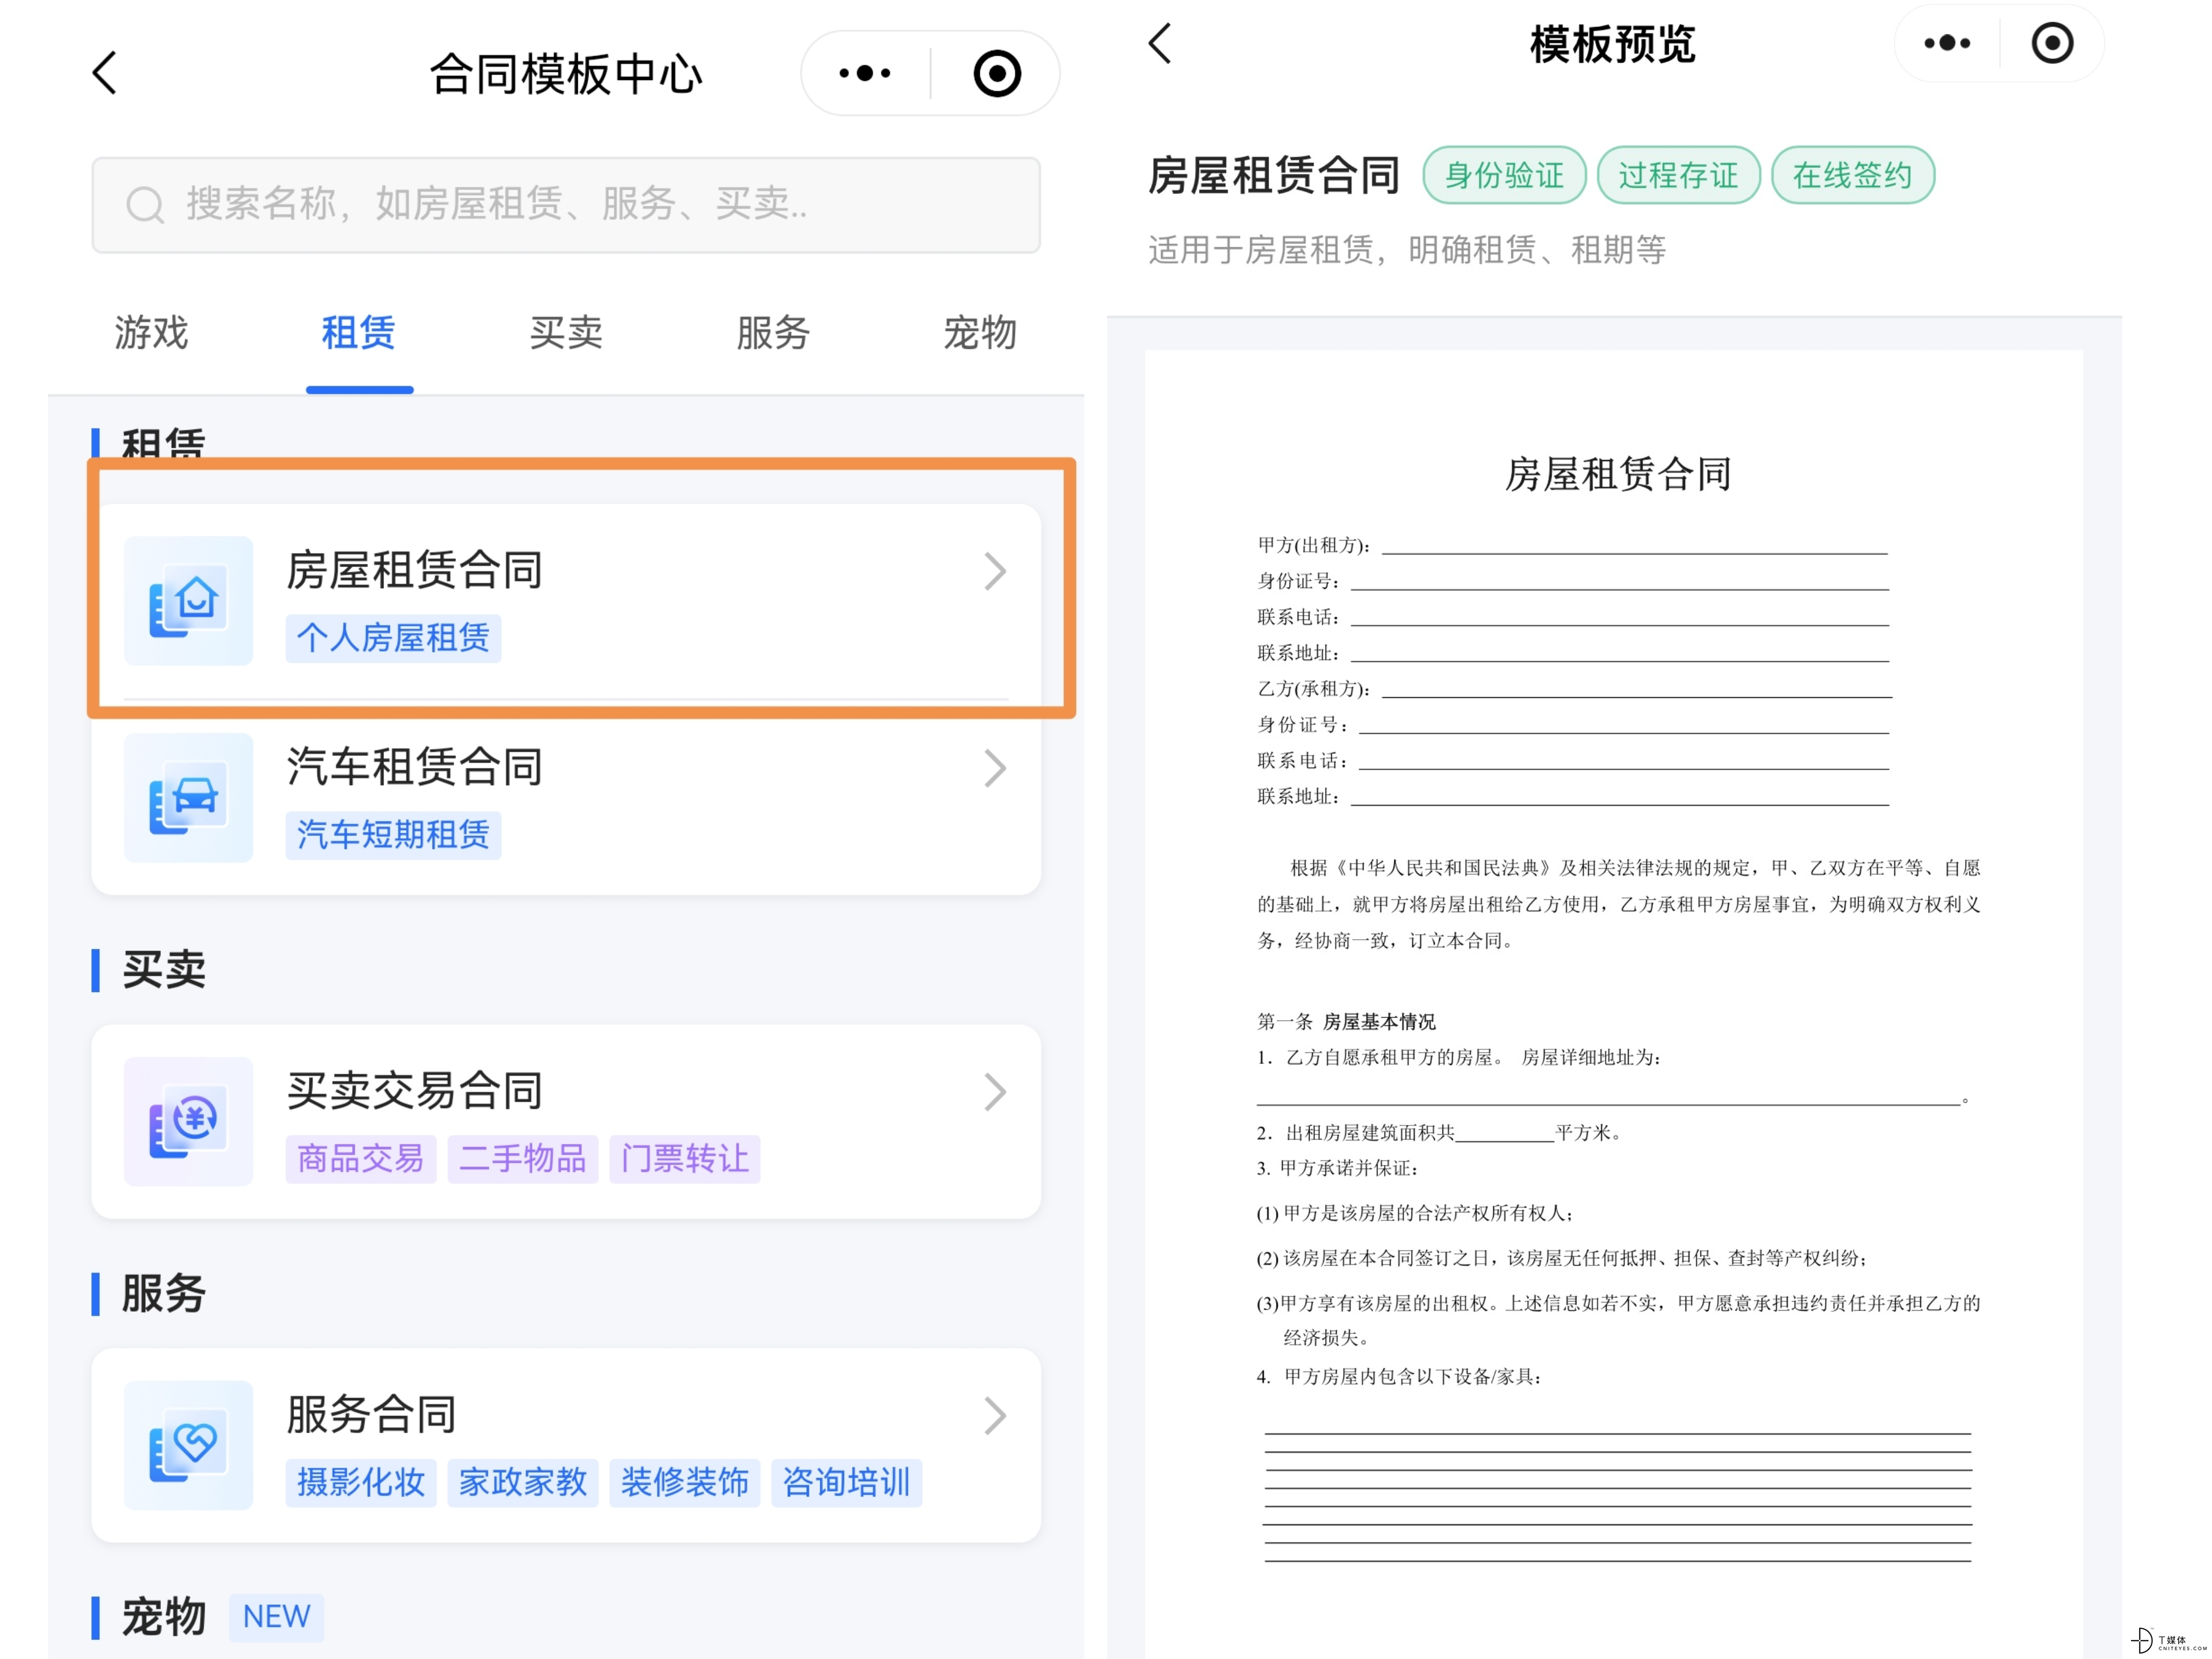2212x1659 pixels.
Task: Tap the car rental contract icon
Action: pyautogui.click(x=188, y=797)
